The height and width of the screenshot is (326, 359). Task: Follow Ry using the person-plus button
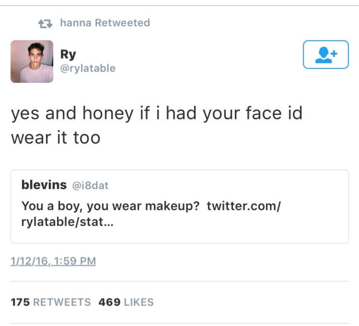tap(326, 55)
